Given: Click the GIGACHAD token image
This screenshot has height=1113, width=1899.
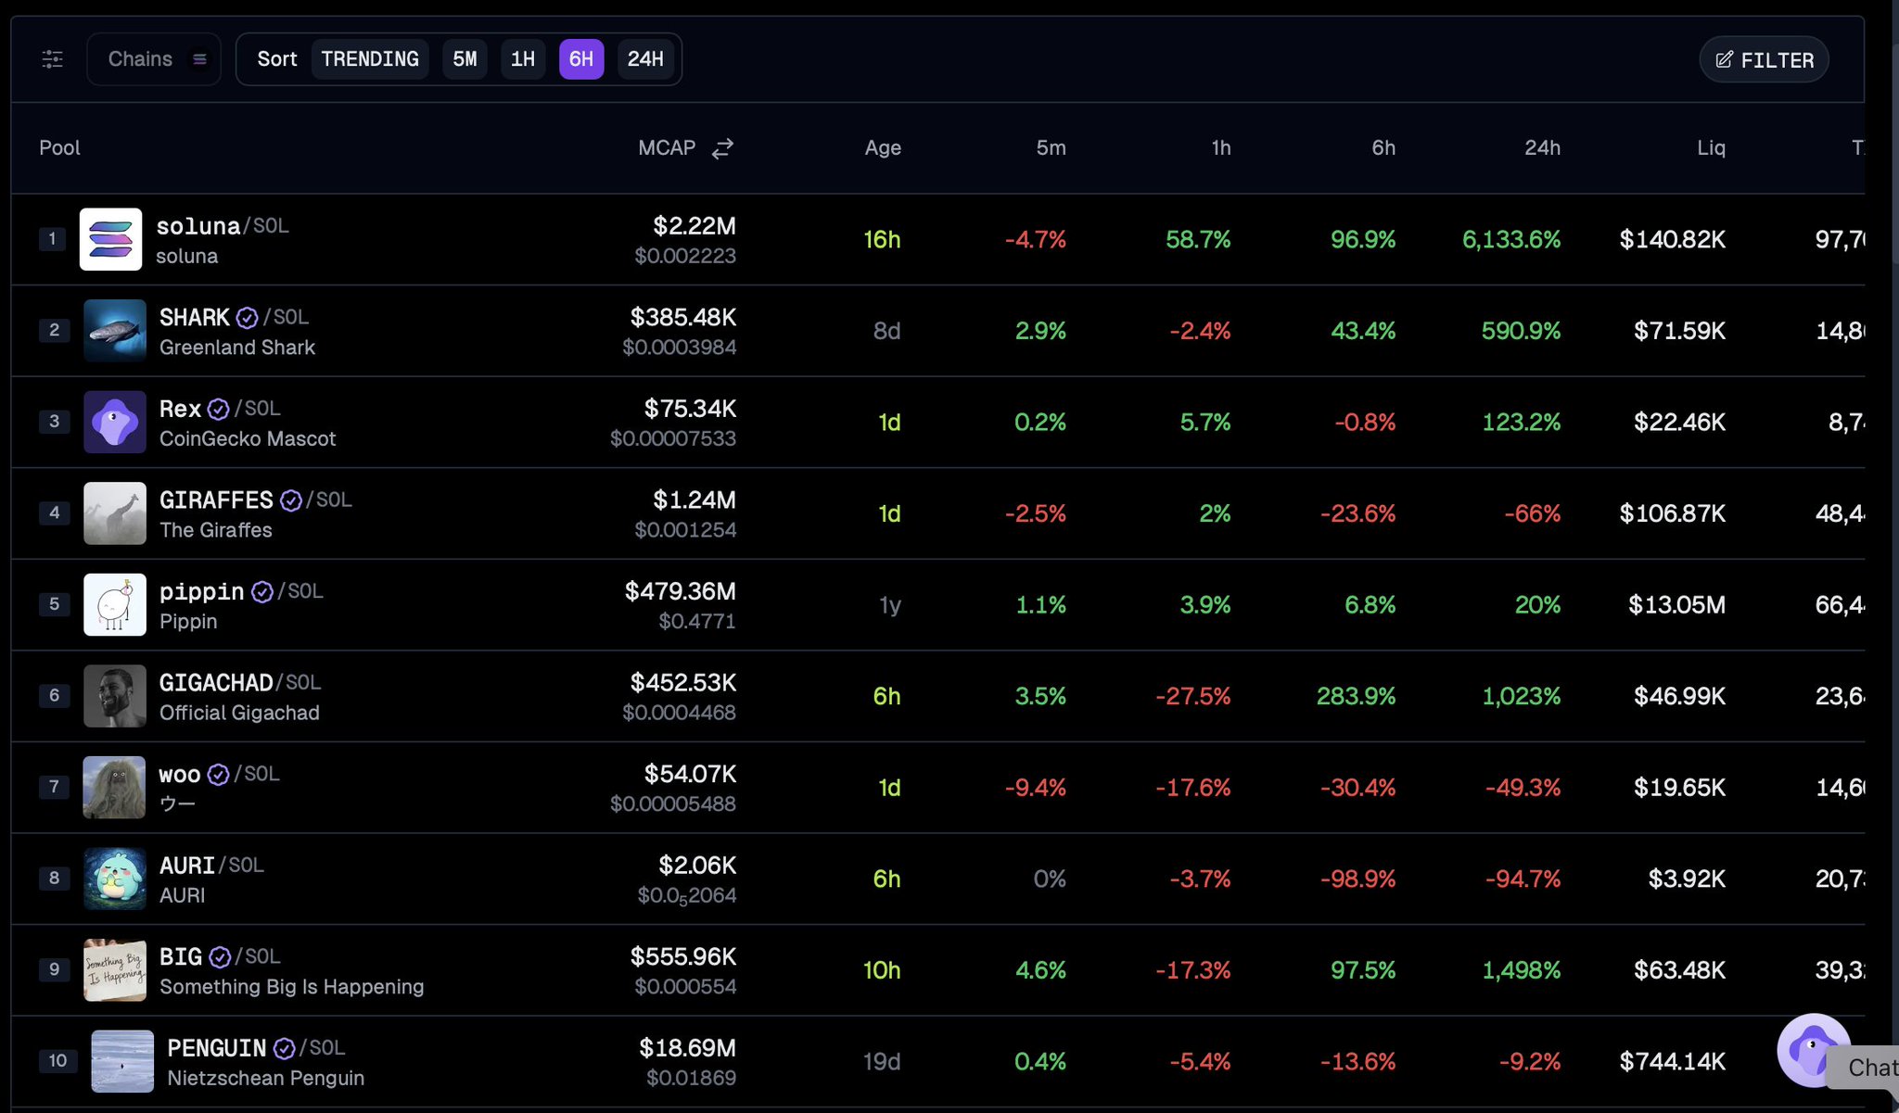Looking at the screenshot, I should pyautogui.click(x=114, y=696).
